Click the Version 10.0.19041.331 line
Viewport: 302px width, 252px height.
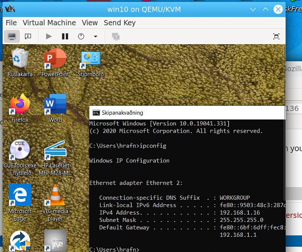tap(159, 123)
